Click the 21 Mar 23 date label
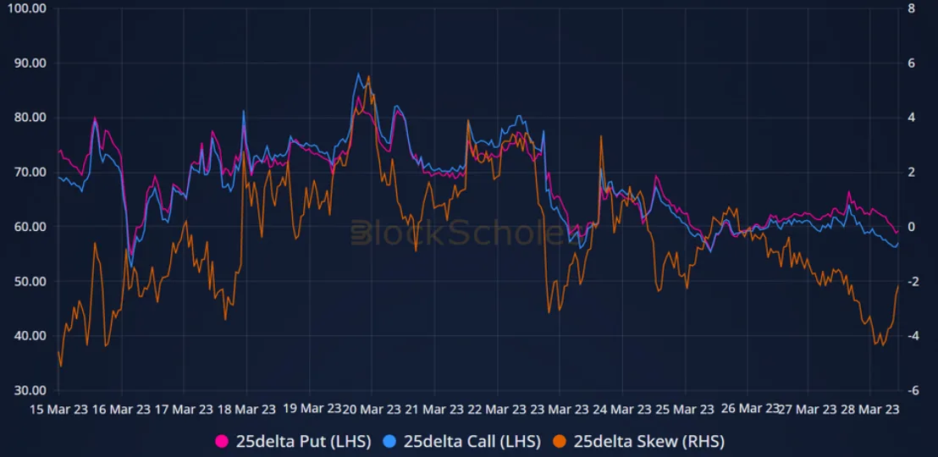Image resolution: width=938 pixels, height=457 pixels. [433, 410]
